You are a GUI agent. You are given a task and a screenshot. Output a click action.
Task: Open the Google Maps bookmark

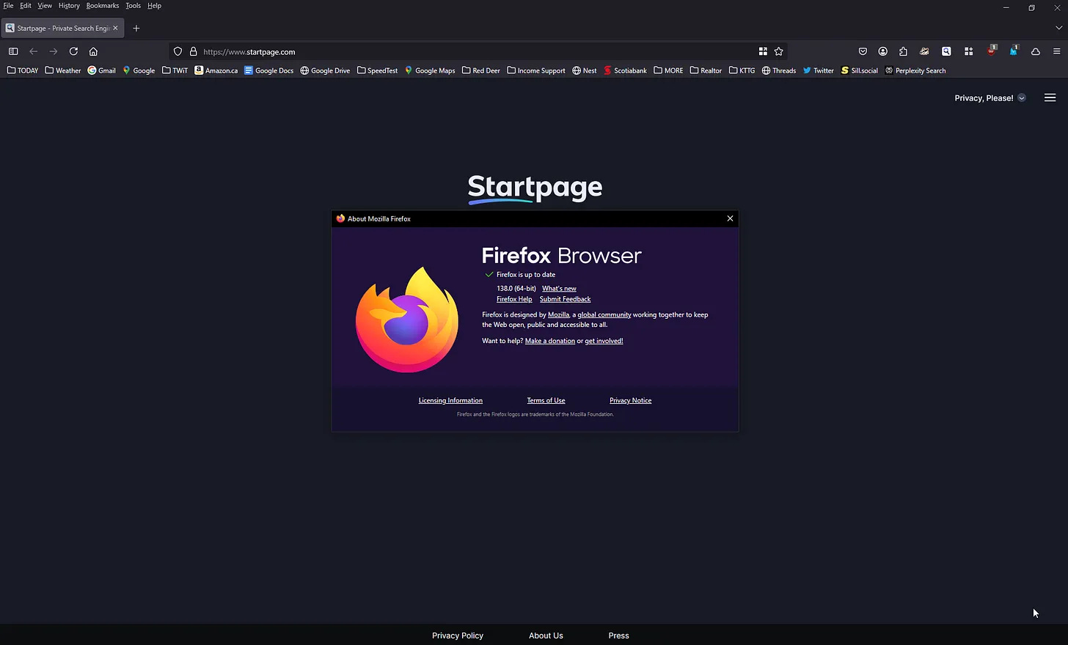[x=430, y=70]
